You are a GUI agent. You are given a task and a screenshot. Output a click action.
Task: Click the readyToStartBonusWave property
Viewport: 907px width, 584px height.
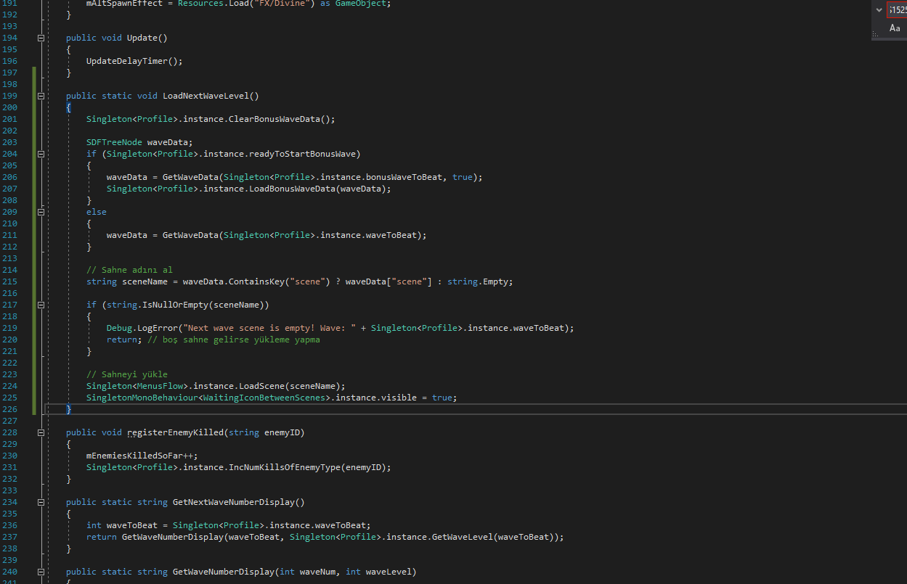point(302,154)
